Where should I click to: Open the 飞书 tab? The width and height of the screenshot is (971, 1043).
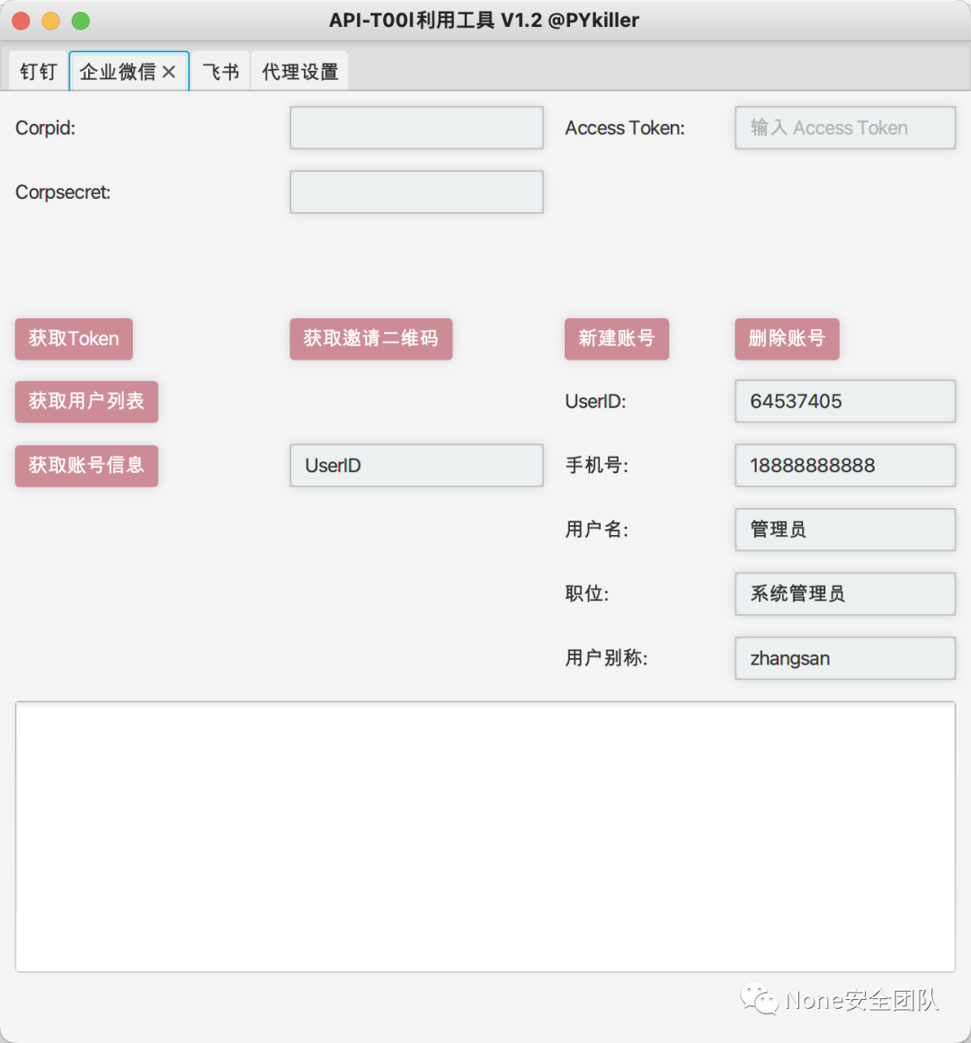220,71
